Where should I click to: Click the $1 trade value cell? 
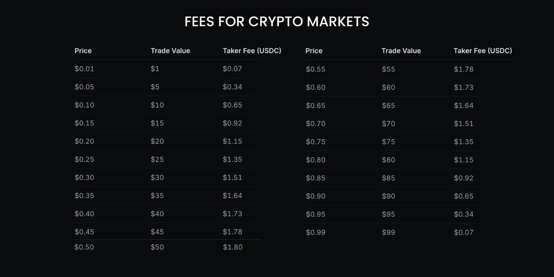click(155, 69)
